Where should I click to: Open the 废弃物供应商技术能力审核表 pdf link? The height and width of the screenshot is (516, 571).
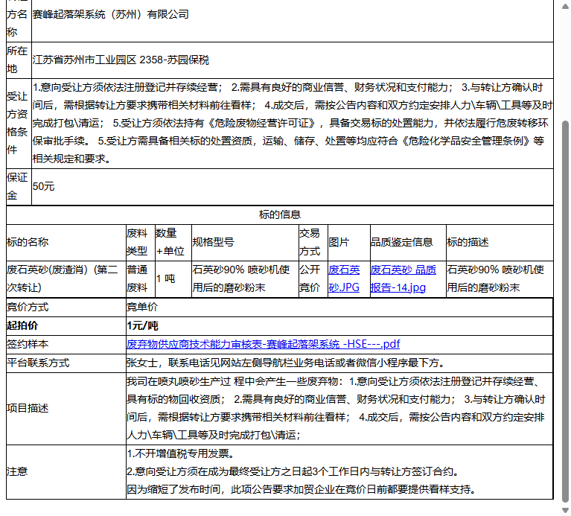tap(264, 344)
